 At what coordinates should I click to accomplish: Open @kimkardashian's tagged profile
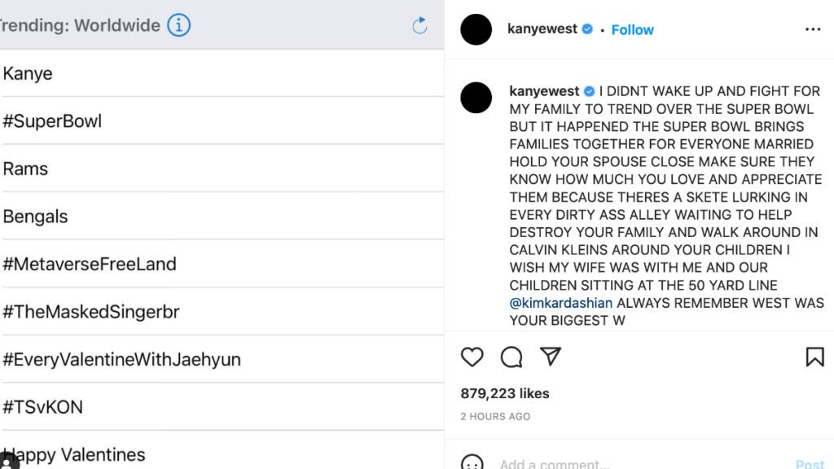[560, 302]
